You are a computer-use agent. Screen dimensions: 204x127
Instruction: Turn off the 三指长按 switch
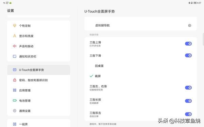188,101
